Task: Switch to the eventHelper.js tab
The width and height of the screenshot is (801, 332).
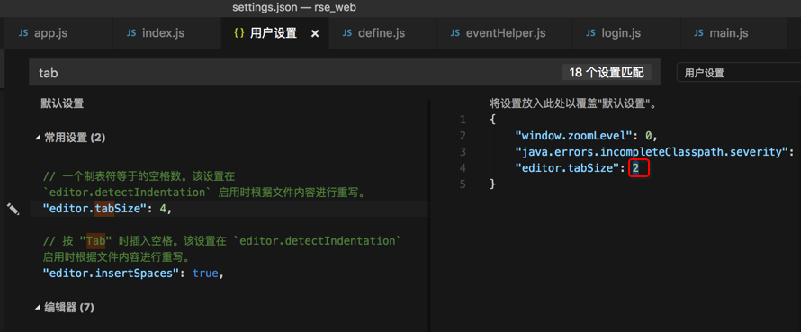Action: coord(498,33)
